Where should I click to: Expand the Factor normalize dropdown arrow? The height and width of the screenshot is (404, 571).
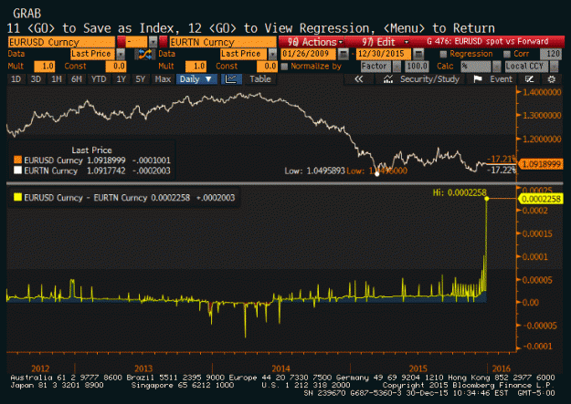[x=397, y=67]
